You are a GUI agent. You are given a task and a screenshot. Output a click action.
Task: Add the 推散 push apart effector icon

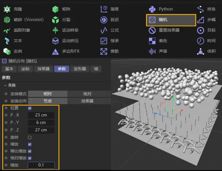(104, 51)
